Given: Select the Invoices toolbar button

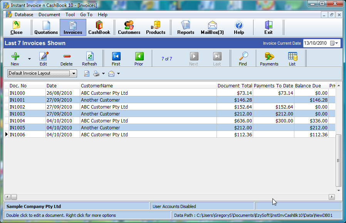Looking at the screenshot, I should click(73, 28).
